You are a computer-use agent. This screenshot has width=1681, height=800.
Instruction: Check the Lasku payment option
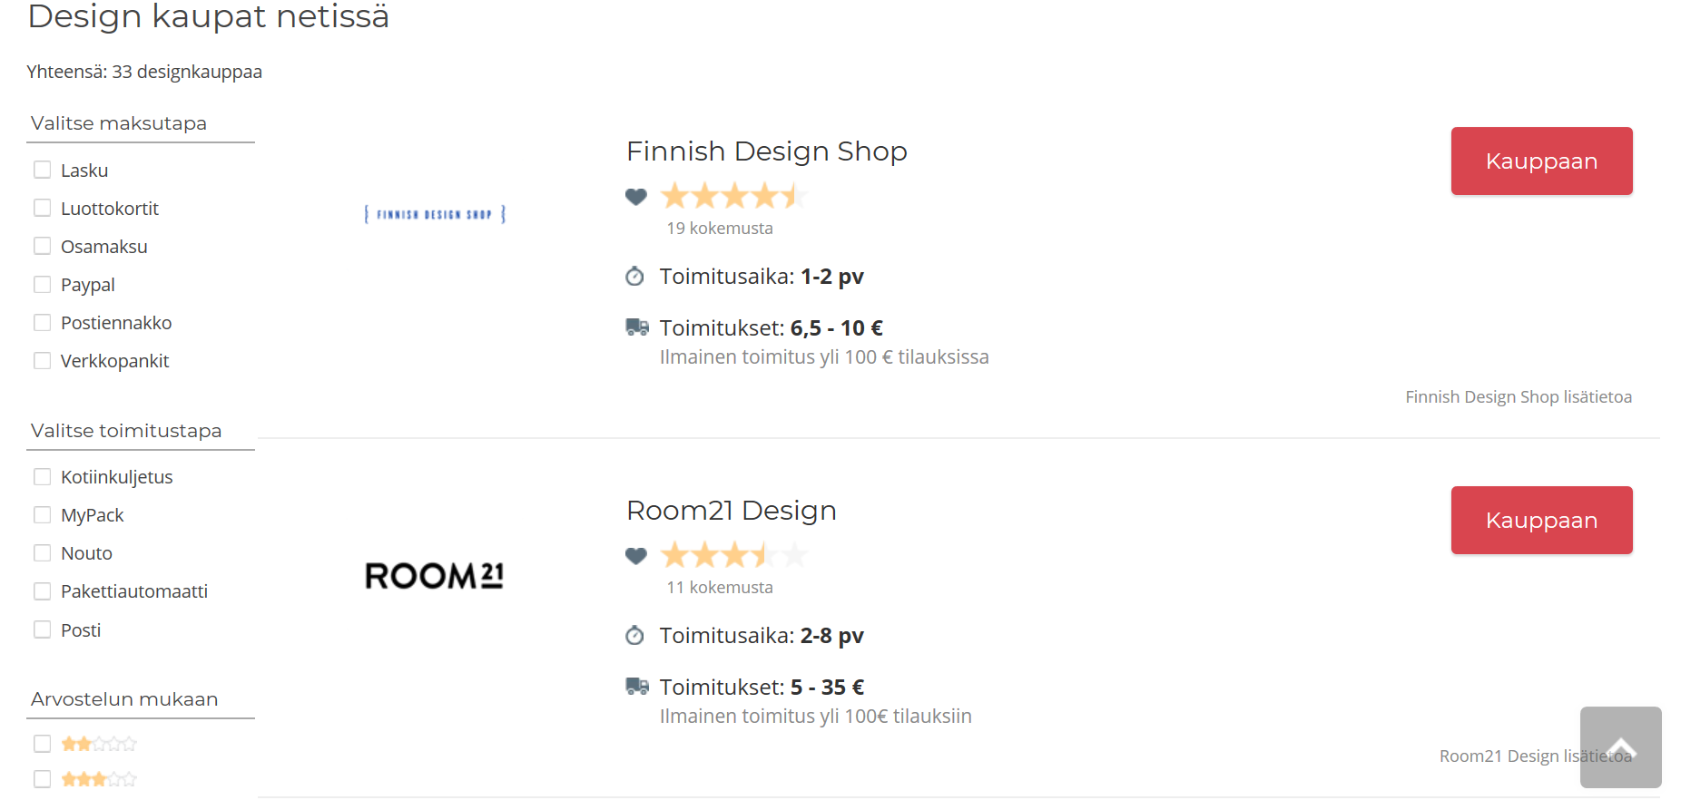tap(42, 170)
